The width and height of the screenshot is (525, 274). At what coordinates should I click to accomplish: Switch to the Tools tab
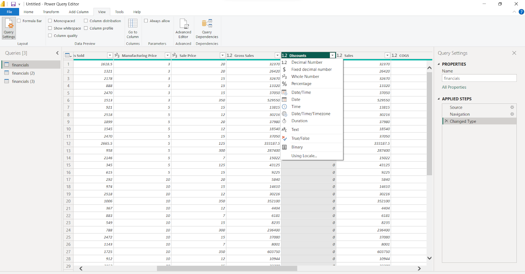coord(119,12)
